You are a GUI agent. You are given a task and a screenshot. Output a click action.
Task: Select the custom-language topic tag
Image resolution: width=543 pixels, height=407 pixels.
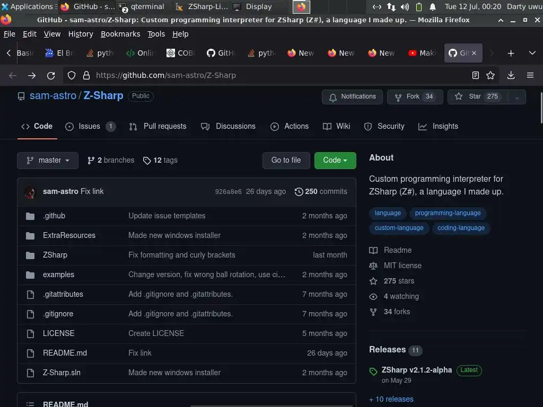399,228
